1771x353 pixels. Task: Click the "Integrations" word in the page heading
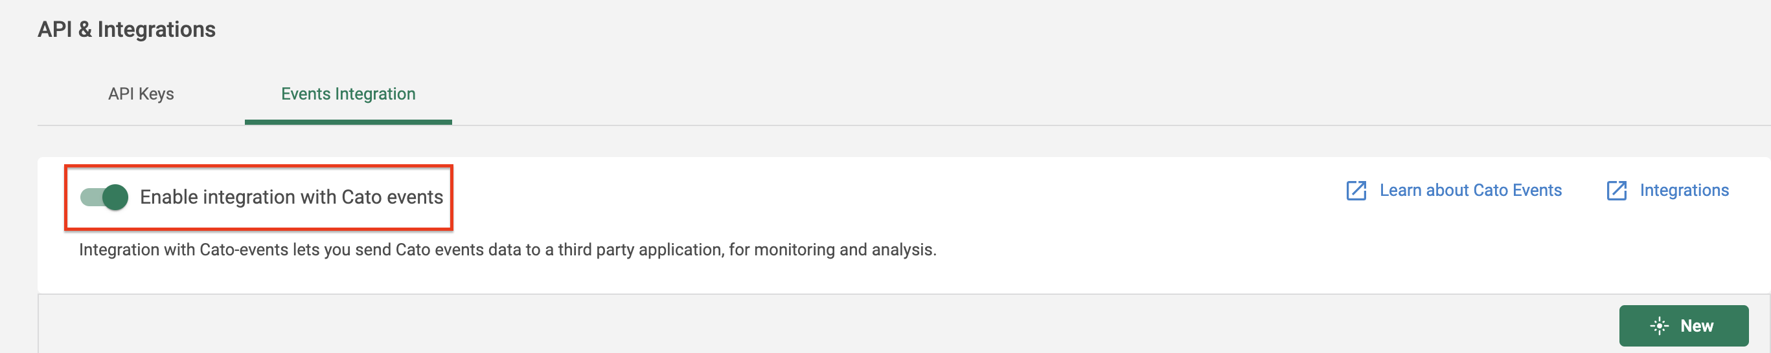pos(156,30)
